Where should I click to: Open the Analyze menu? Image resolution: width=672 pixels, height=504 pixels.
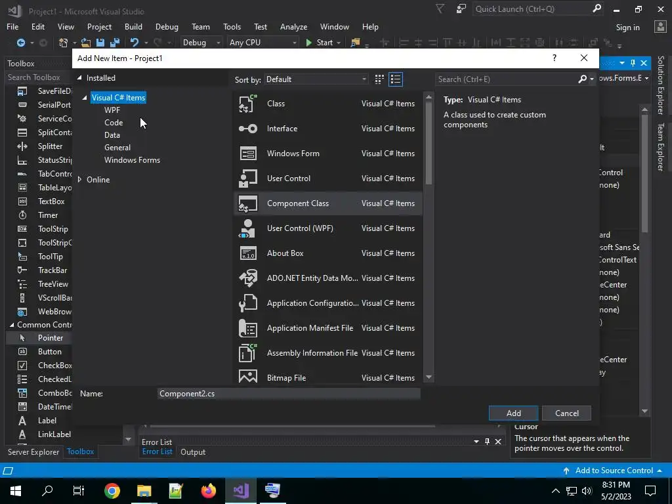(x=293, y=26)
